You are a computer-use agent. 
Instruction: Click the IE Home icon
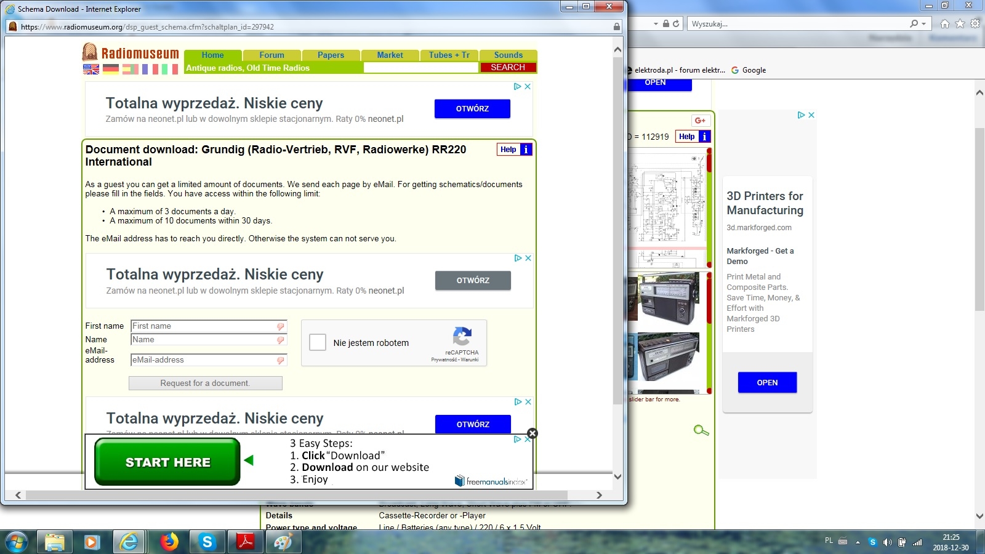[x=945, y=24]
